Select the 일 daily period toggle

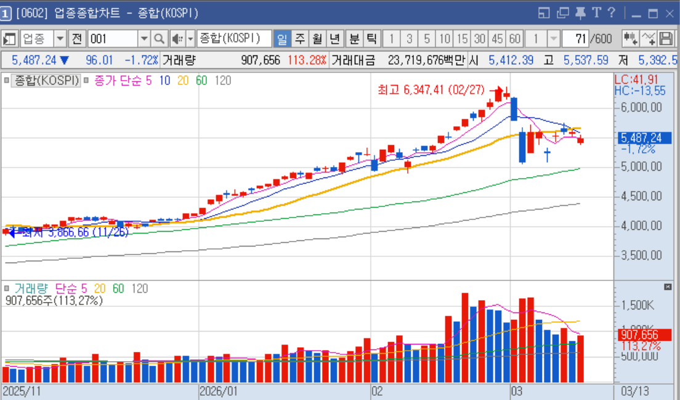[282, 39]
